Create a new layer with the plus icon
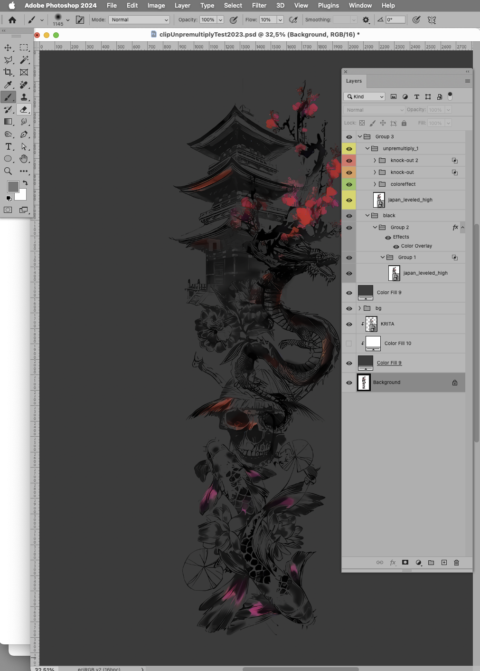Image resolution: width=480 pixels, height=671 pixels. [443, 563]
